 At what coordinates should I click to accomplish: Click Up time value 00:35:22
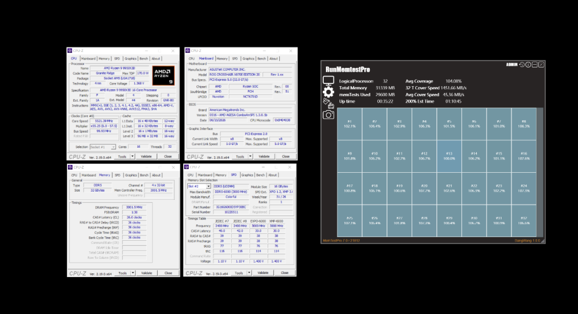385,101
